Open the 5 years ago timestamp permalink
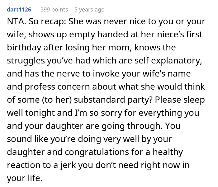This screenshot has height=187, width=218. (x=89, y=10)
